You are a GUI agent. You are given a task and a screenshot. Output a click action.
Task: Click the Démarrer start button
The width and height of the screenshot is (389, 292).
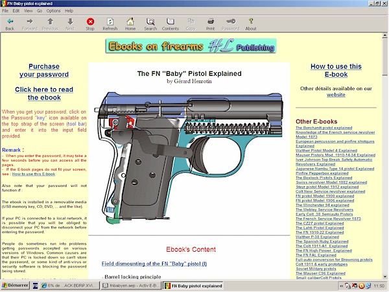(x=16, y=286)
